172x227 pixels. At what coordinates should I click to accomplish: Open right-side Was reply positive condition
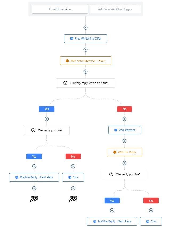[x=125, y=174]
